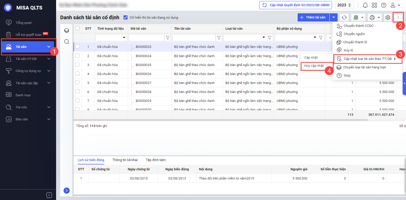Select 'Hủy cập nhật' in the submenu
Screen dimensions: 406x200
click(314, 66)
